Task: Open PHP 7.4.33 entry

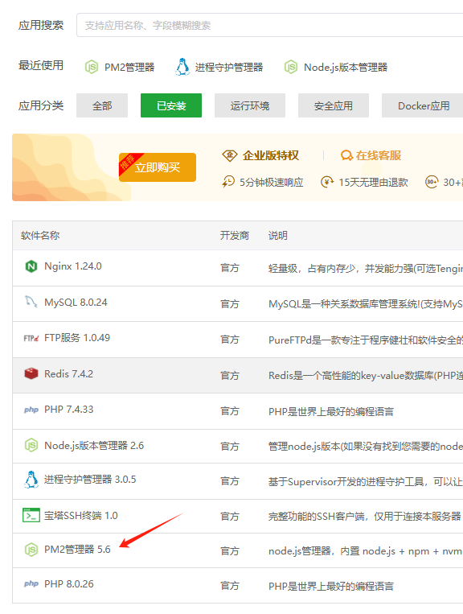Action: pos(69,410)
